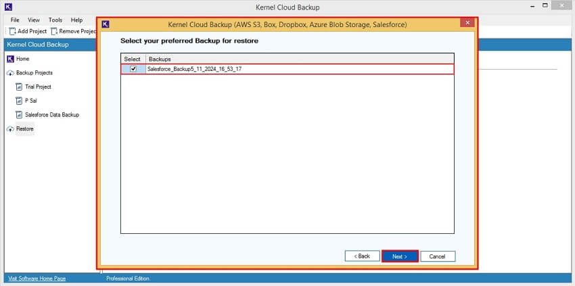575x286 pixels.
Task: Cancel the restore dialog
Action: 438,256
